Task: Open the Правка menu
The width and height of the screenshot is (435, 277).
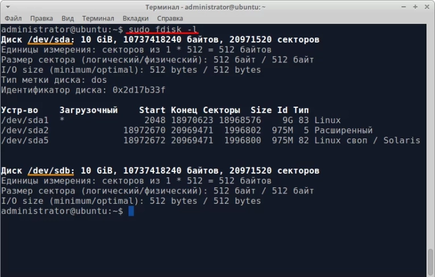Action: (42, 18)
